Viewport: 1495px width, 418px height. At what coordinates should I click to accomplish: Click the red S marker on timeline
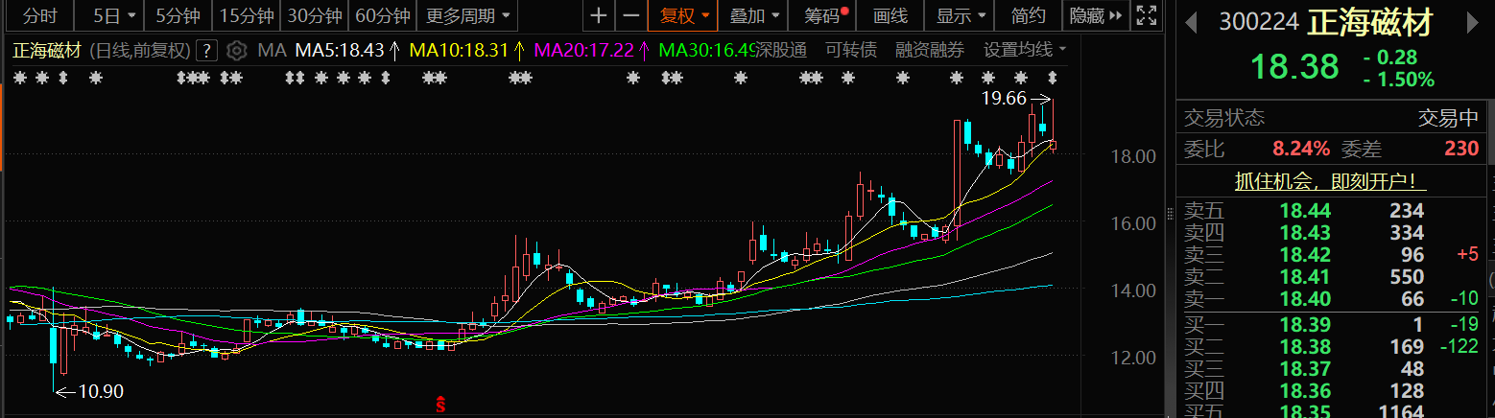pyautogui.click(x=440, y=405)
